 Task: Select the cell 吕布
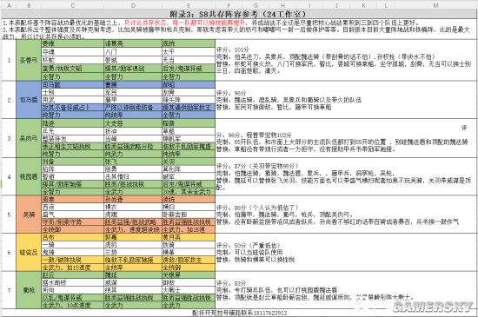click(x=72, y=237)
